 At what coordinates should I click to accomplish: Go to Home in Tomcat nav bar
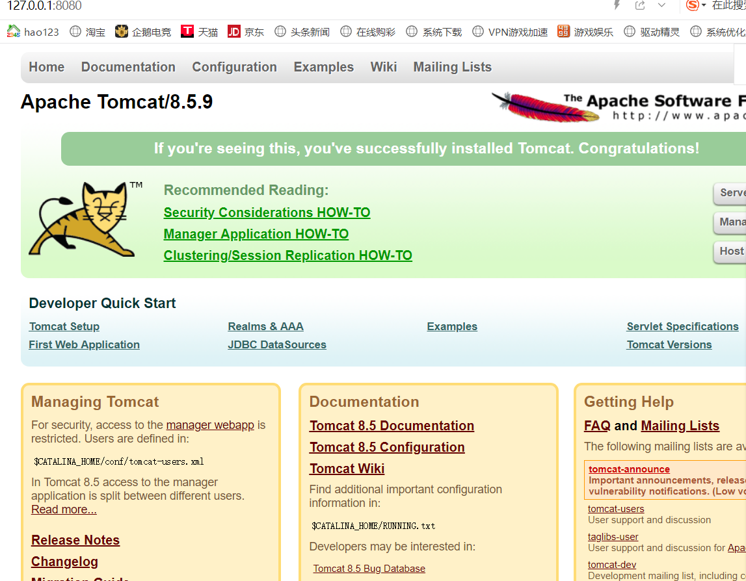tap(47, 67)
